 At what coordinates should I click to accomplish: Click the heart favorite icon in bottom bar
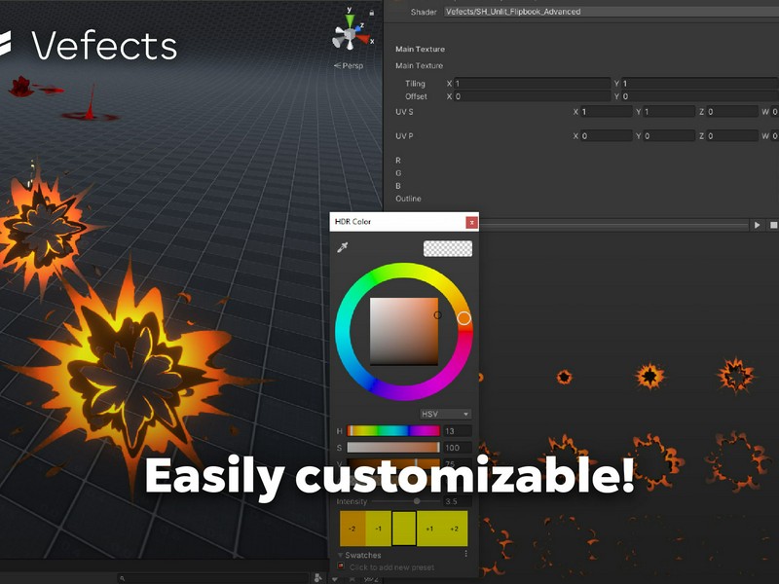[x=335, y=579]
